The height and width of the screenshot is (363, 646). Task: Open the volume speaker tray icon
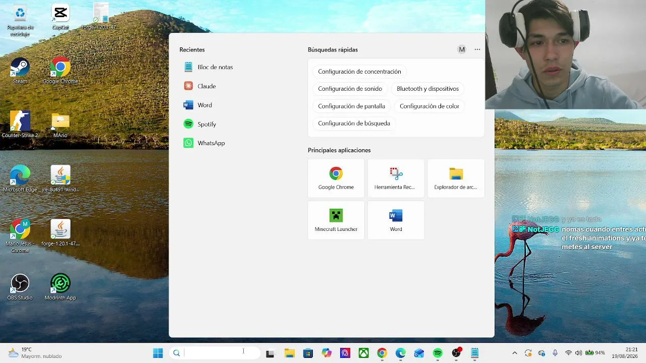(578, 353)
